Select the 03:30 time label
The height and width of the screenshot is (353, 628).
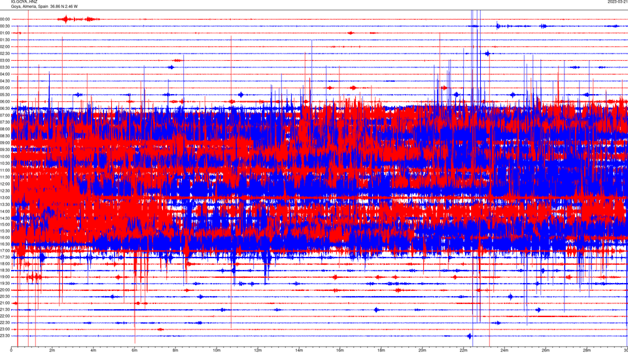(x=5, y=67)
